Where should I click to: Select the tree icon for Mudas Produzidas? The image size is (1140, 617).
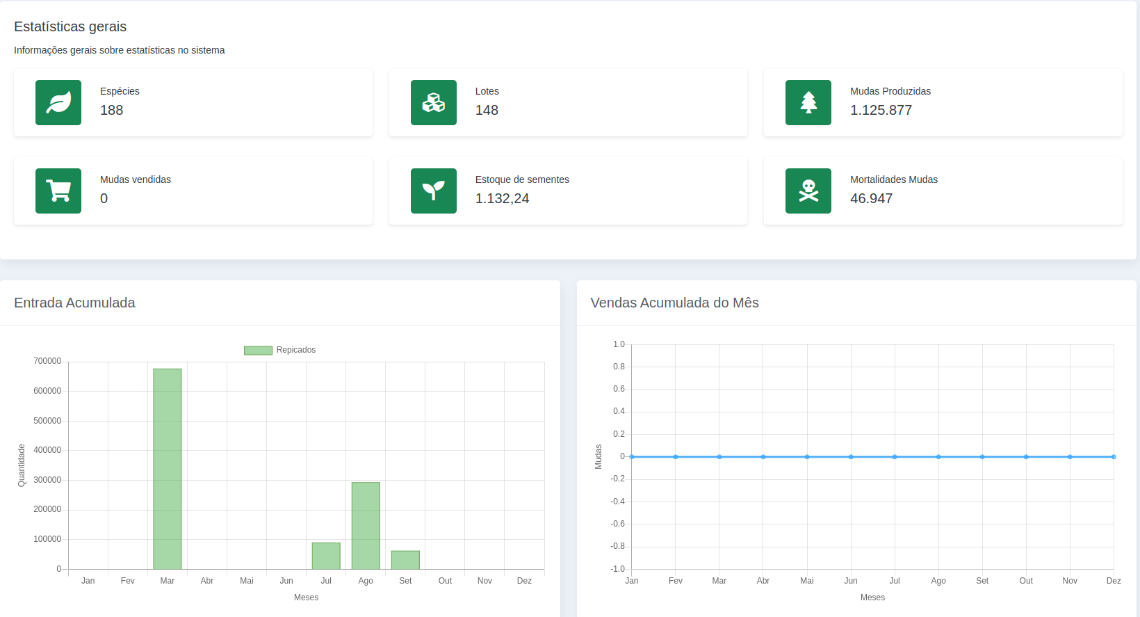[x=808, y=103]
